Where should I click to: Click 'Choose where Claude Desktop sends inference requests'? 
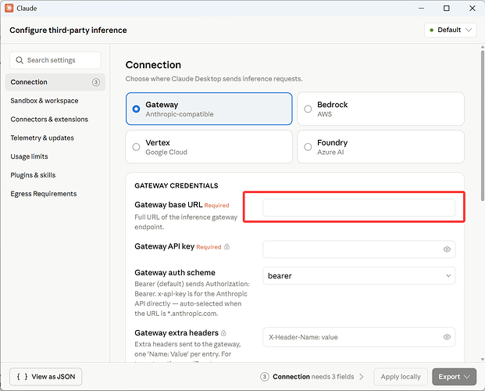pos(214,79)
